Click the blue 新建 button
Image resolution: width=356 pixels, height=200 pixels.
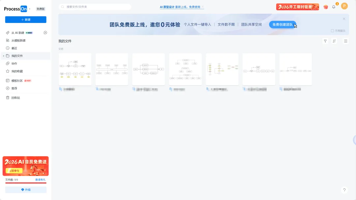26,20
